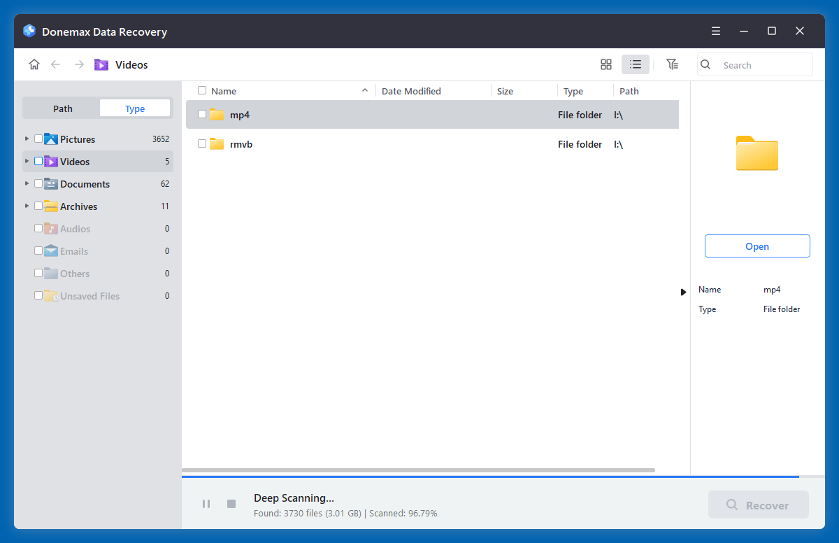Stop the scan using the stop icon
This screenshot has height=543, width=839.
(x=231, y=503)
